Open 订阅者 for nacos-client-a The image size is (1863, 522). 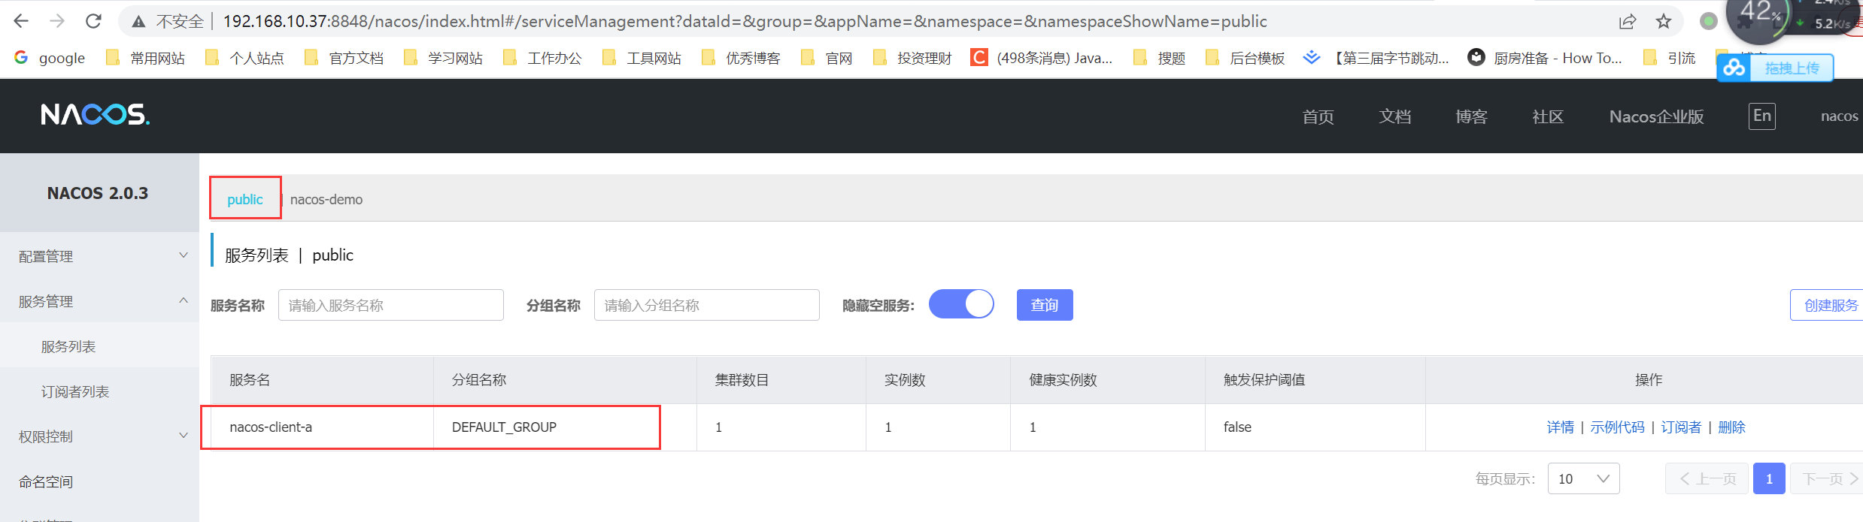point(1681,427)
